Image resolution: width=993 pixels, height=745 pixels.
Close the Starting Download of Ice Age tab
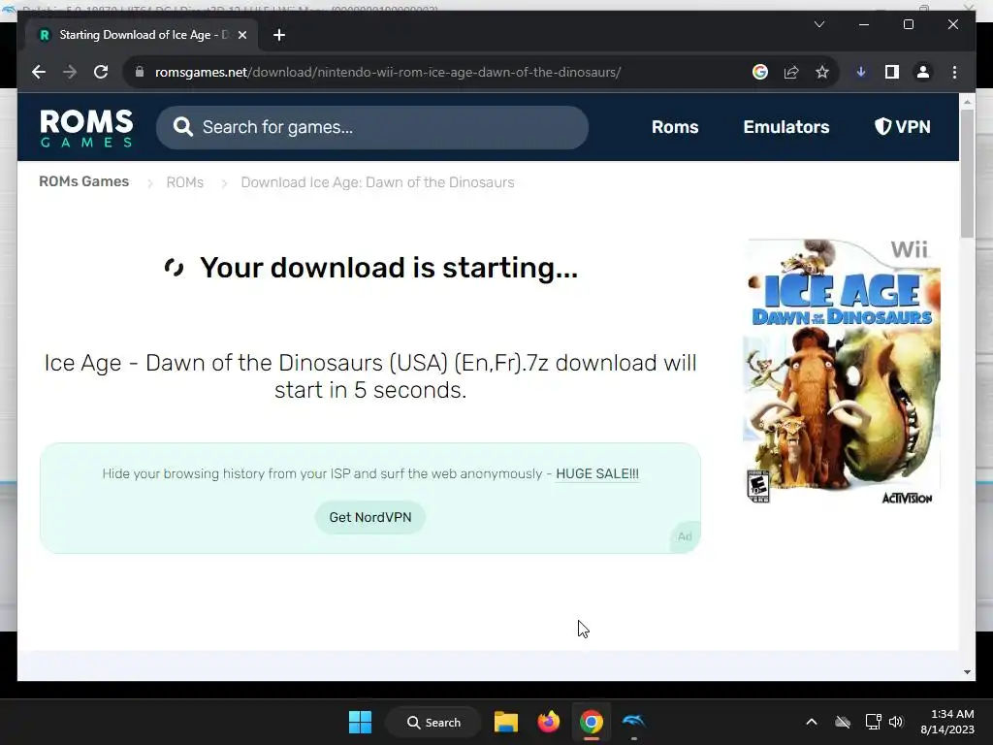[x=241, y=35]
